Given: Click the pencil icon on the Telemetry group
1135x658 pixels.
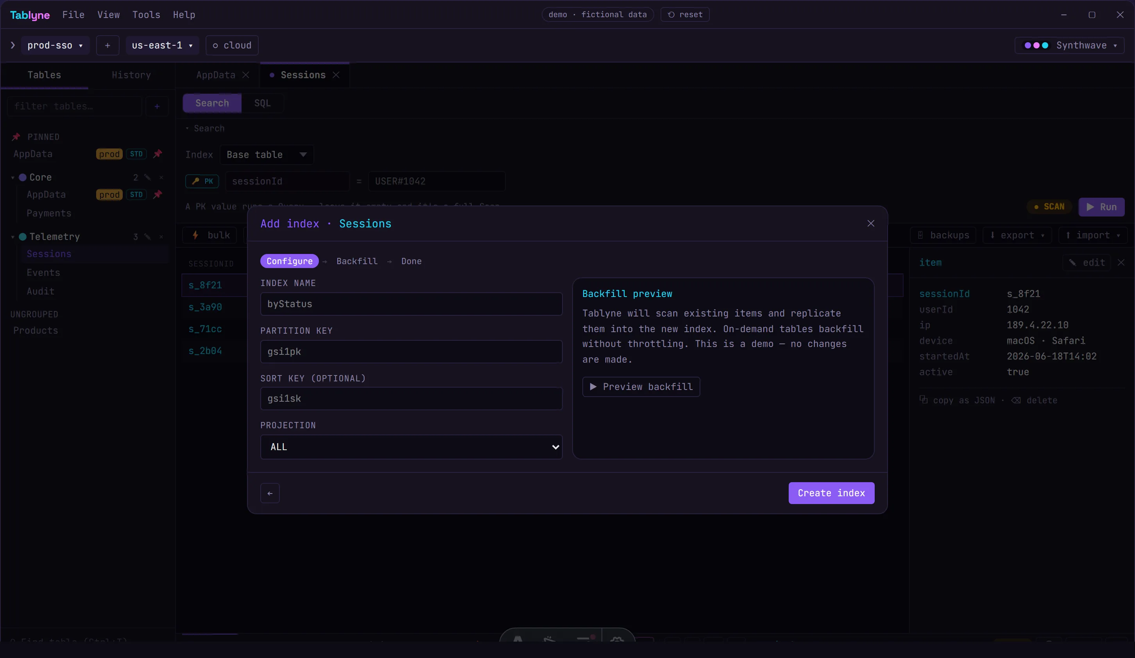Looking at the screenshot, I should (147, 236).
